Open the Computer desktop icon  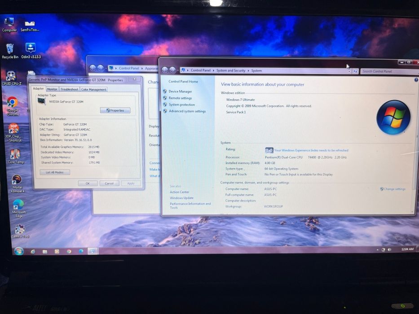tap(9, 24)
